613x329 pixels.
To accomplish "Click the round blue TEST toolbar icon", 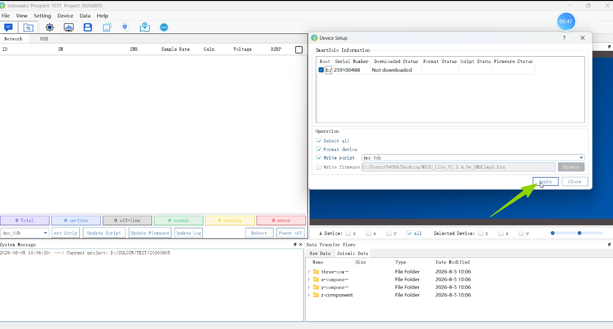I will [164, 28].
